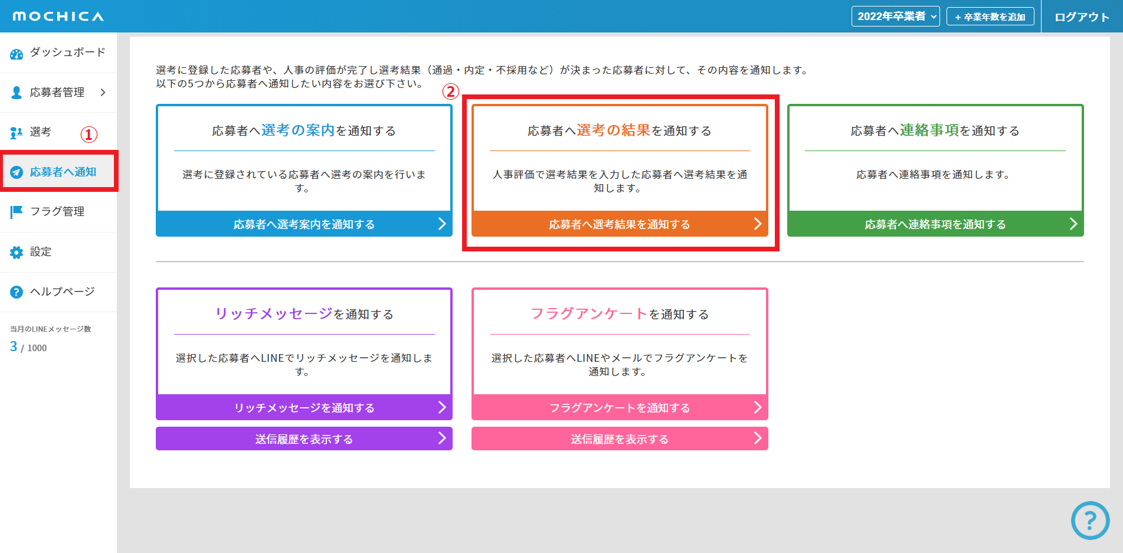
Task: Expand the 応募者管理 submenu chevron
Action: 103,93
